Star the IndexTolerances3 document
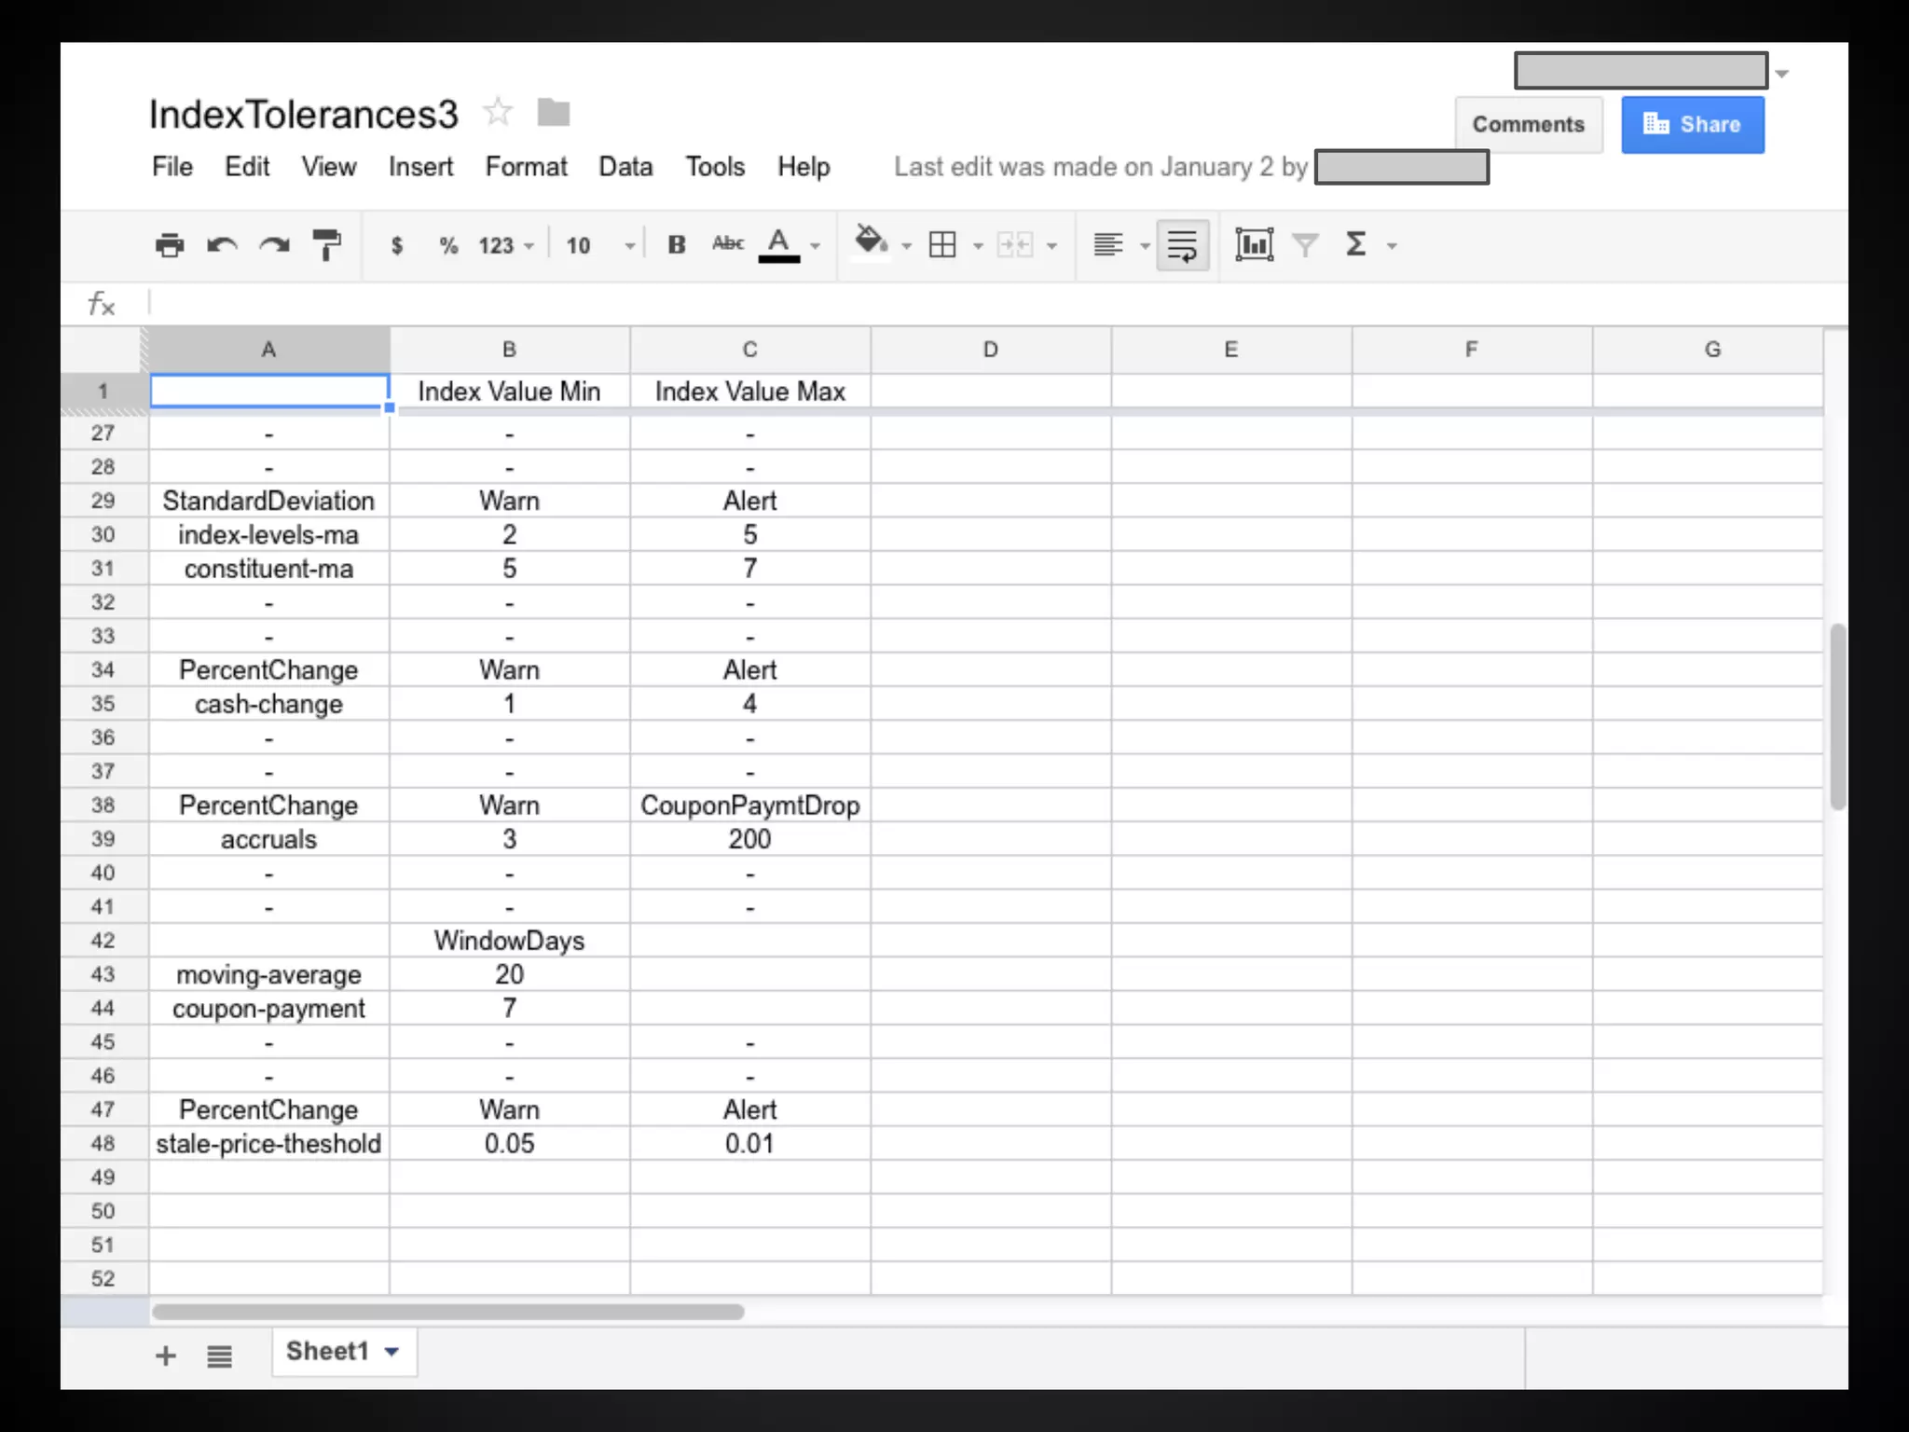The height and width of the screenshot is (1432, 1909). 498,113
